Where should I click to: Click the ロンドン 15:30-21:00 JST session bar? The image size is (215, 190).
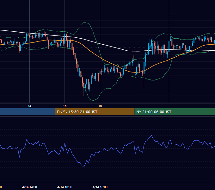pyautogui.click(x=95, y=112)
